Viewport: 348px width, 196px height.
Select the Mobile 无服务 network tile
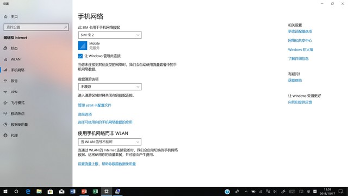coord(89,46)
